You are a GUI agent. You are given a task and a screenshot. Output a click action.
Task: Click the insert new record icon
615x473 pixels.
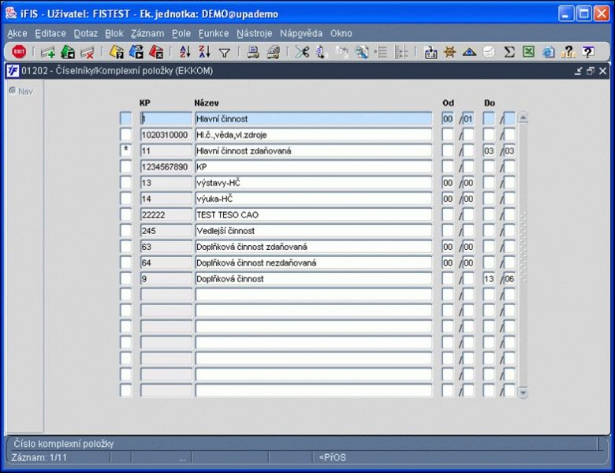tap(48, 52)
